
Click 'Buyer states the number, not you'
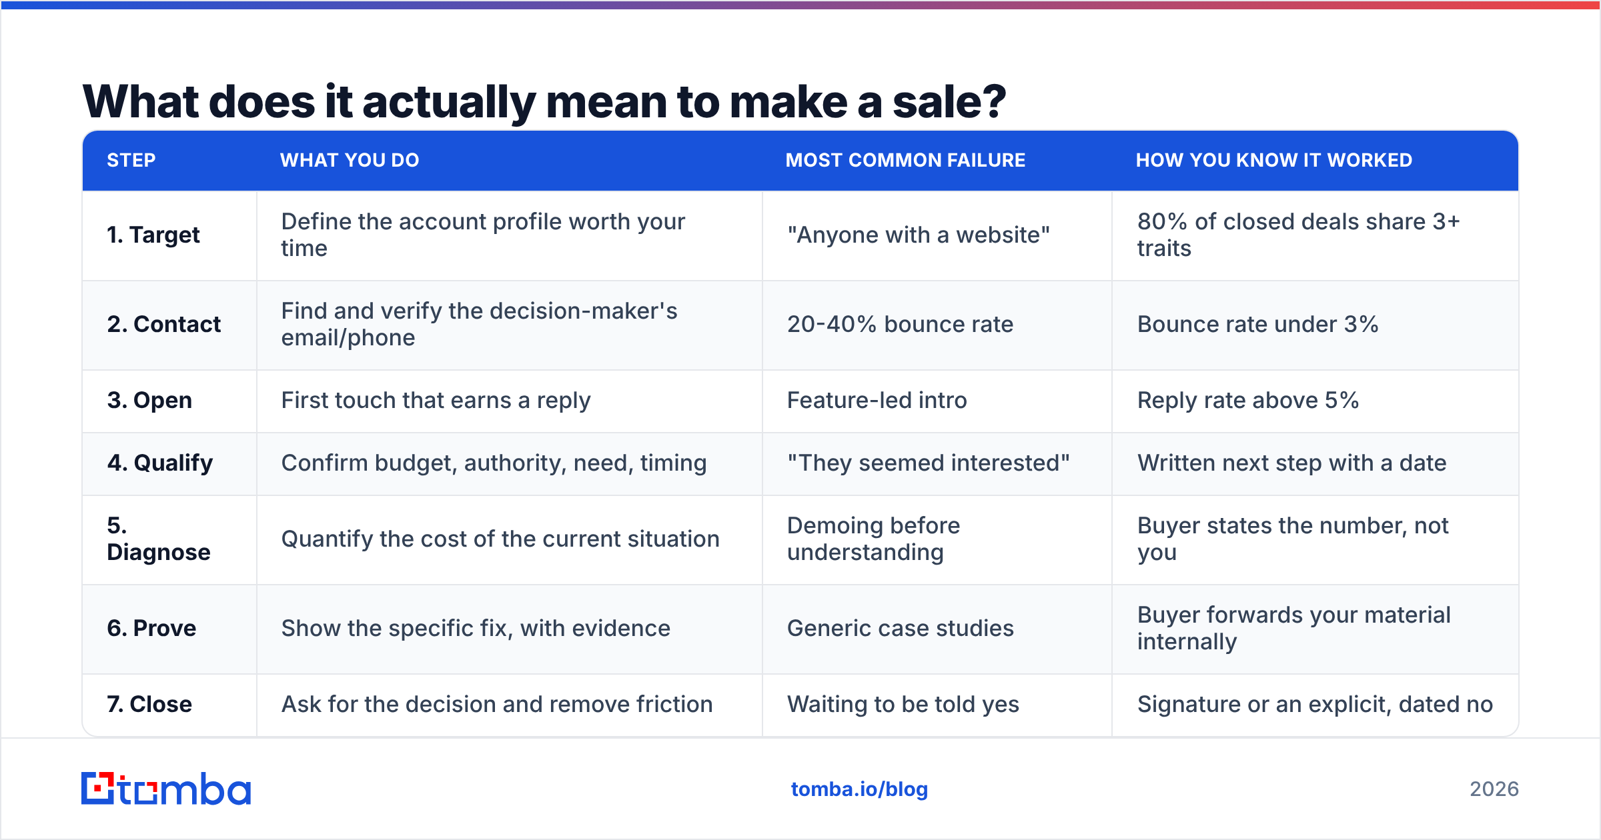[1293, 539]
